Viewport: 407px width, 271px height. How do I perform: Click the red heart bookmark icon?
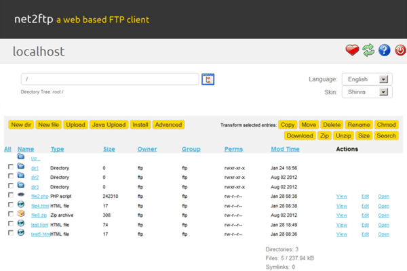pyautogui.click(x=351, y=50)
